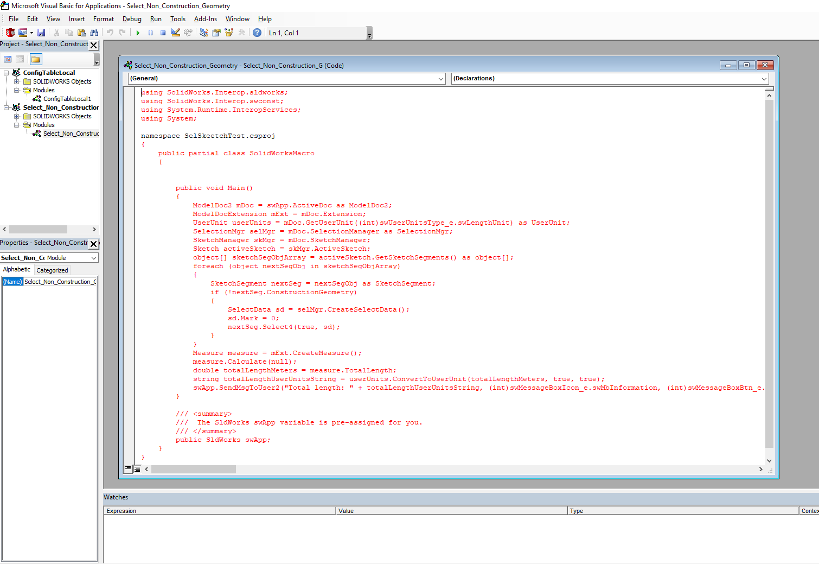
Task: Click the project tree horizontal scrollbar thumb
Action: [x=38, y=230]
